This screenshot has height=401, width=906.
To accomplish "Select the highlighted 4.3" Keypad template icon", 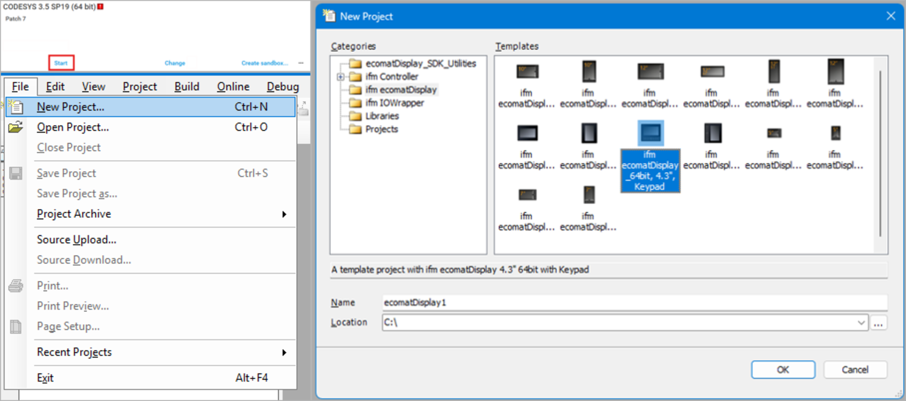I will click(x=650, y=133).
